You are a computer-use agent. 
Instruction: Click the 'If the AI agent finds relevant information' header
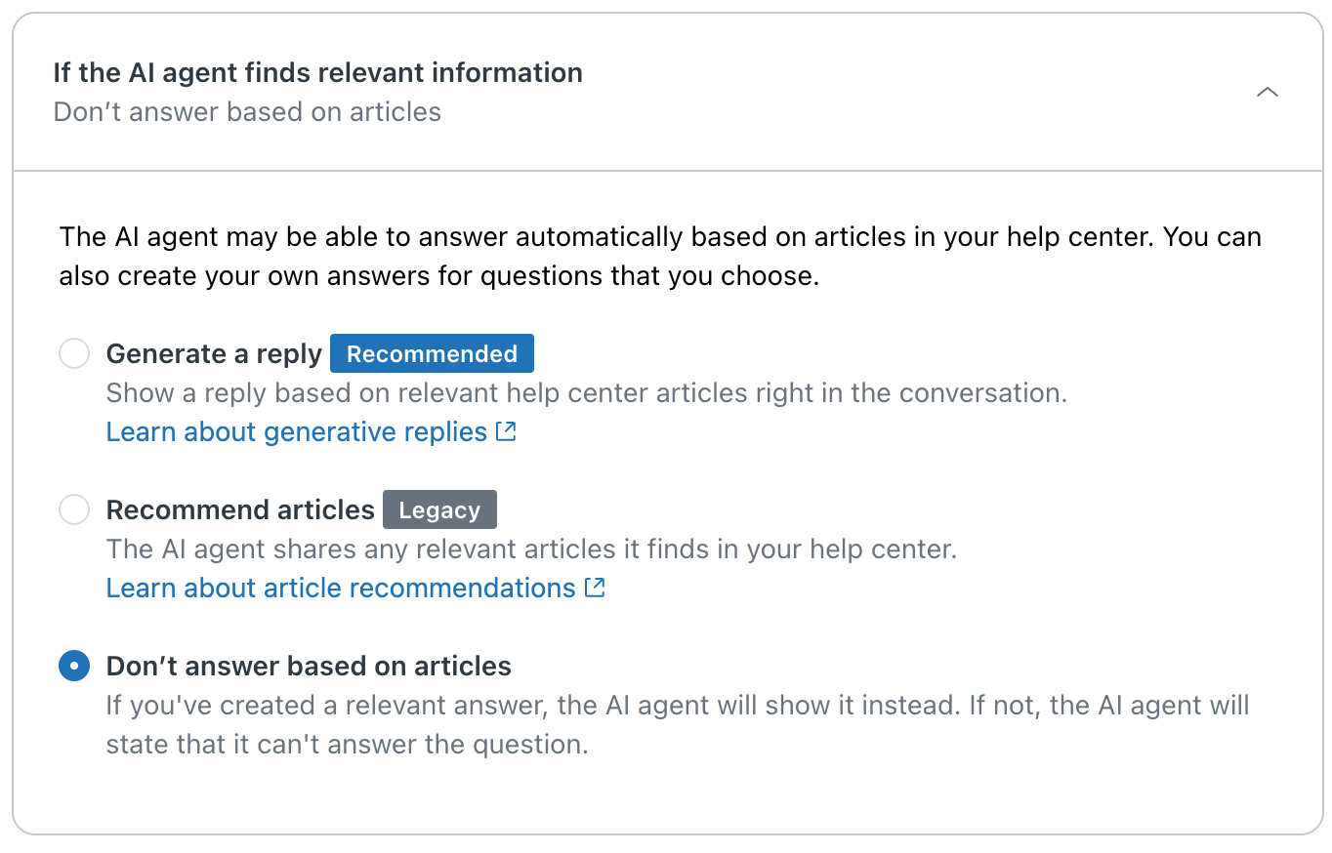click(x=317, y=72)
